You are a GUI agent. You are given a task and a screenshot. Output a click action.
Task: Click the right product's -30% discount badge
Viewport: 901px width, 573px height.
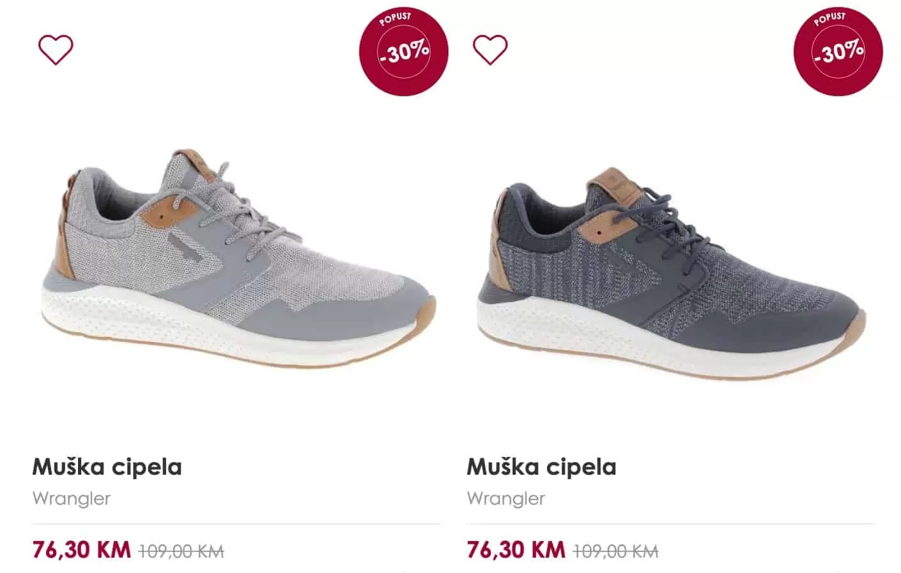click(838, 51)
